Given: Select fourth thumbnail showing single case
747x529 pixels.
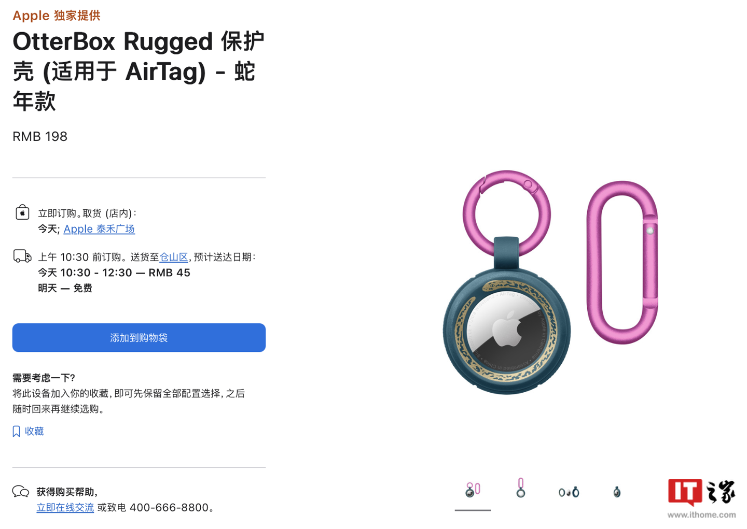Looking at the screenshot, I should click(616, 491).
